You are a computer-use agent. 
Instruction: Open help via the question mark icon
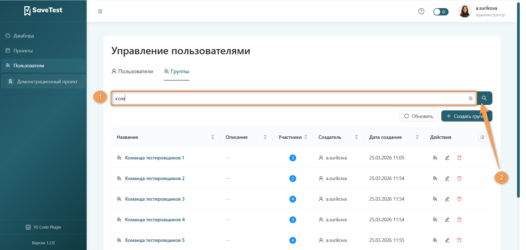(421, 11)
